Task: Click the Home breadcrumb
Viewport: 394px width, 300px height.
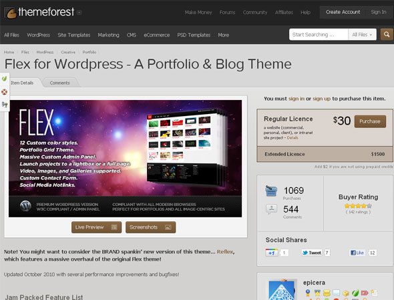Action: click(x=9, y=52)
